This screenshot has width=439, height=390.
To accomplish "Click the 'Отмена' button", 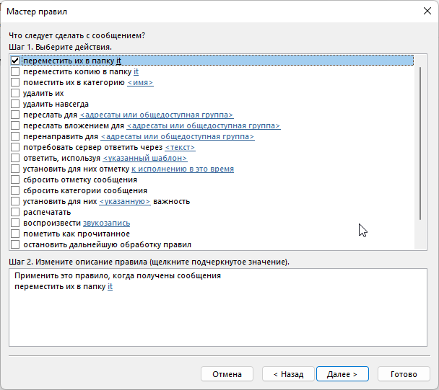I will 227,374.
